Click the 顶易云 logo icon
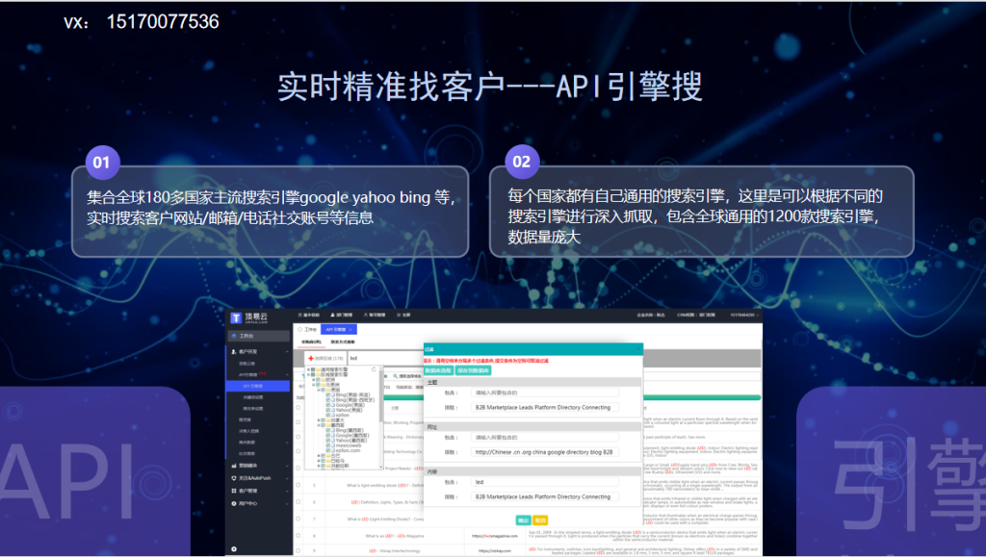 click(x=236, y=317)
